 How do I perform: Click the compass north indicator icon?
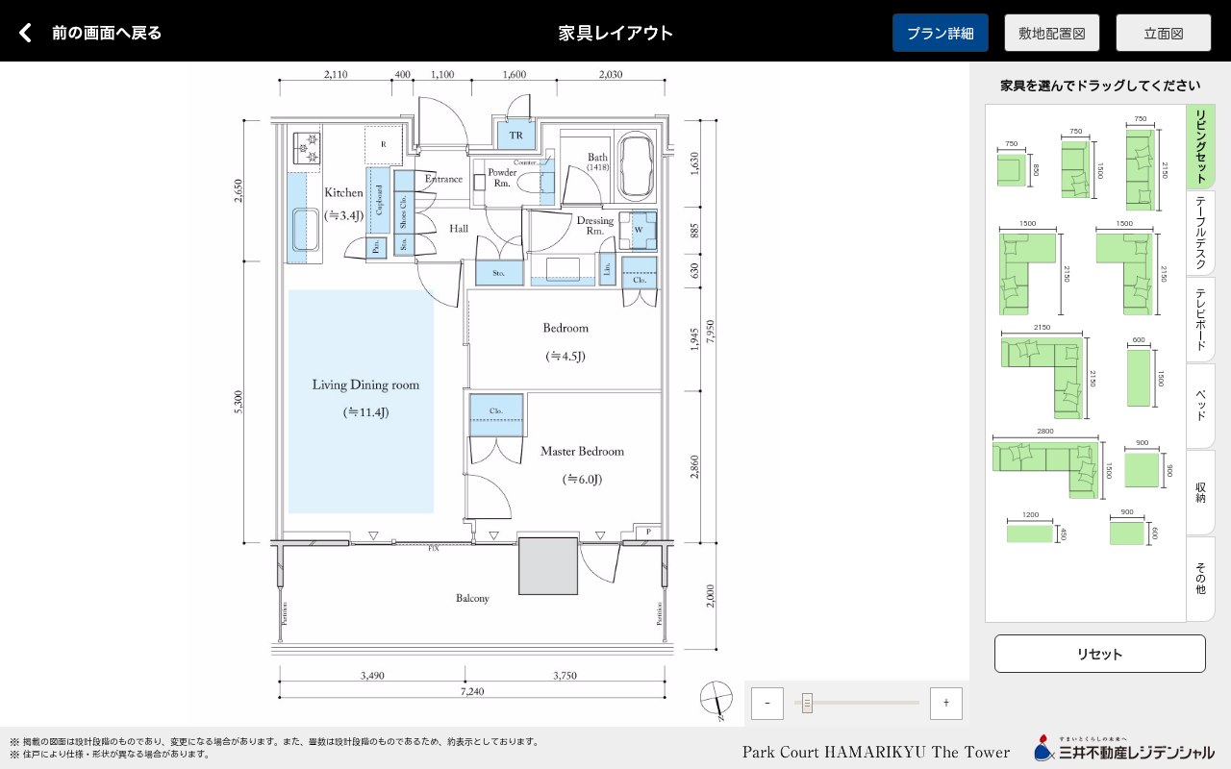coord(716,699)
